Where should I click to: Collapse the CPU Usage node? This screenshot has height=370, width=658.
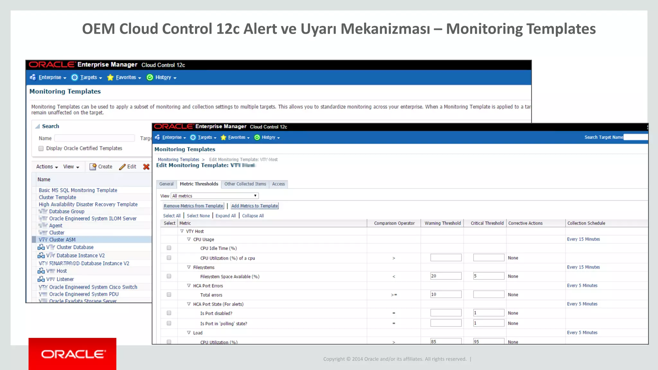[189, 239]
